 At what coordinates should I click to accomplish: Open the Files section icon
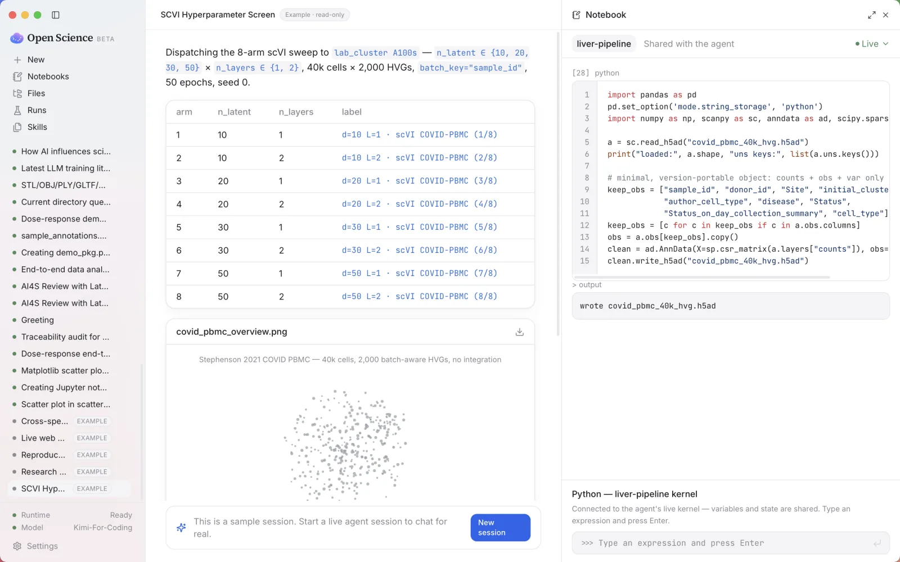[17, 93]
